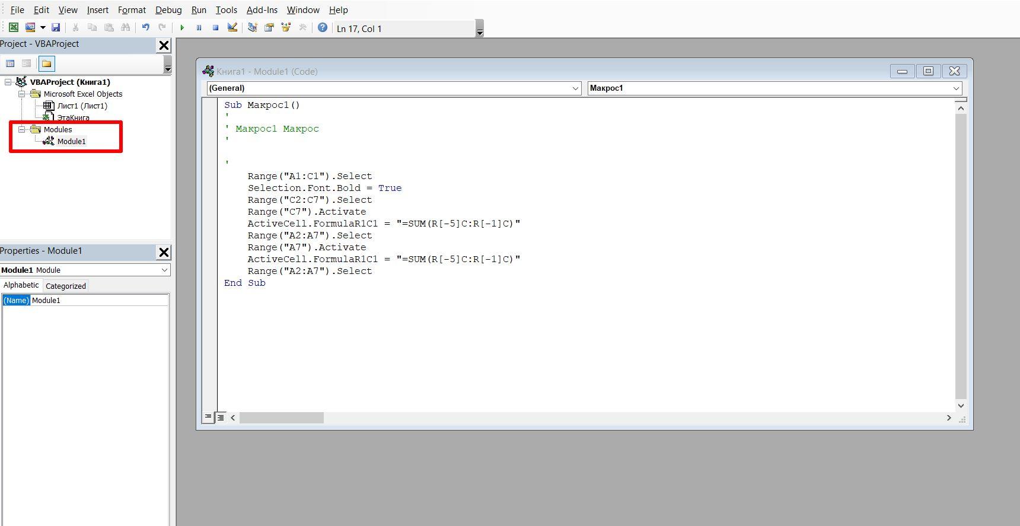Open Properties Window toolbar icon
Screen dimensions: 1020x526
pyautogui.click(x=269, y=27)
